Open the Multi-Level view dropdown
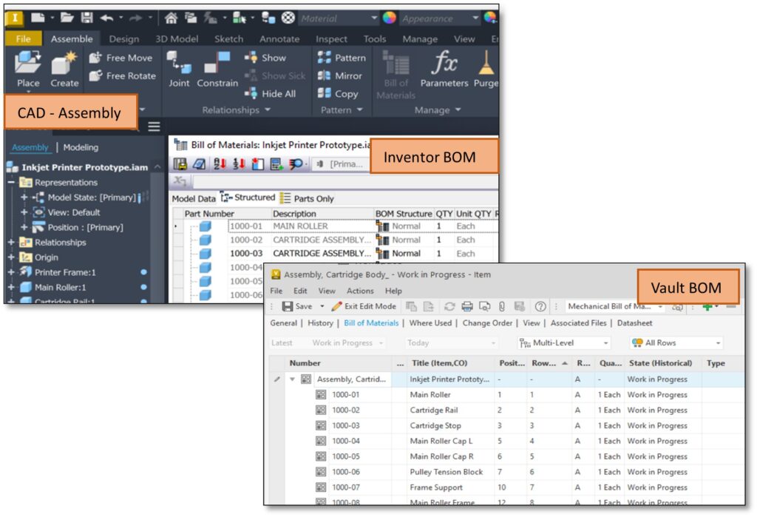 coord(563,342)
